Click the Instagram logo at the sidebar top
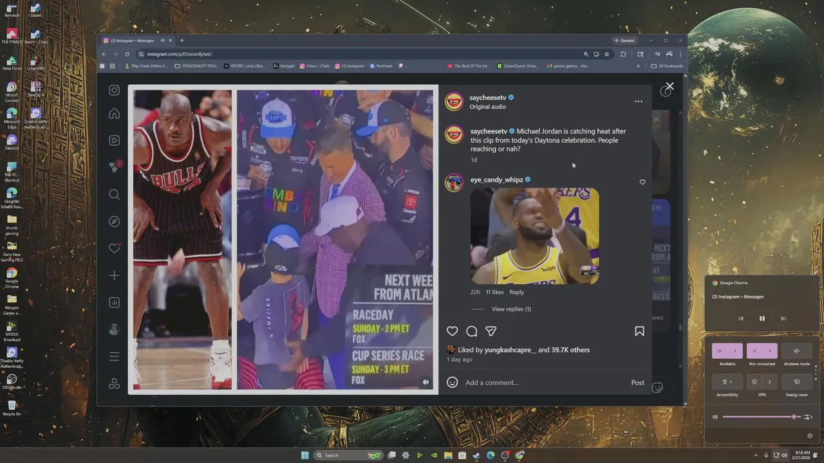Viewport: 824px width, 463px height. [114, 91]
